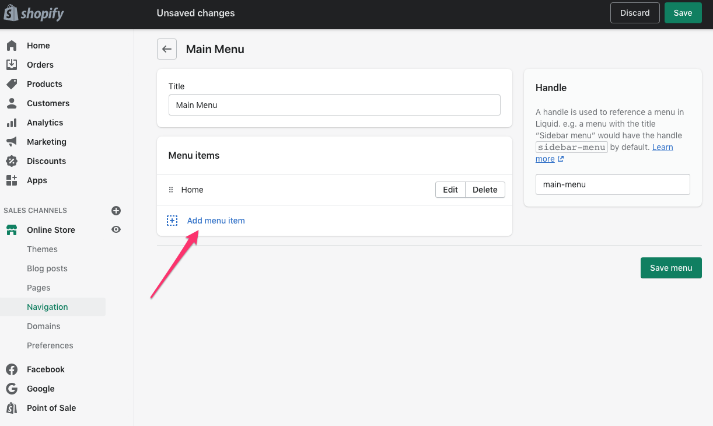The height and width of the screenshot is (426, 713).
Task: Click the Shopify logo in the header
Action: click(x=33, y=13)
